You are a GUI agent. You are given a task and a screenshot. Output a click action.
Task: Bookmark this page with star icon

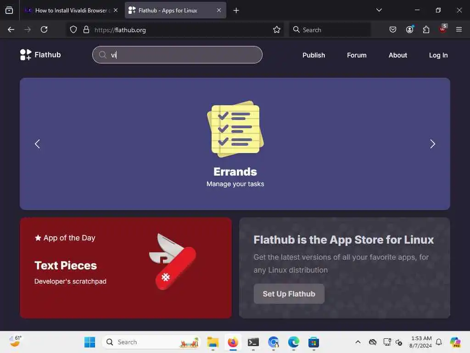[x=277, y=29]
